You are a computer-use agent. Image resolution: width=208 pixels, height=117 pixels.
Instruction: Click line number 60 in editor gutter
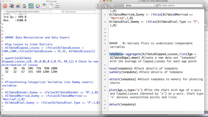(105, 90)
